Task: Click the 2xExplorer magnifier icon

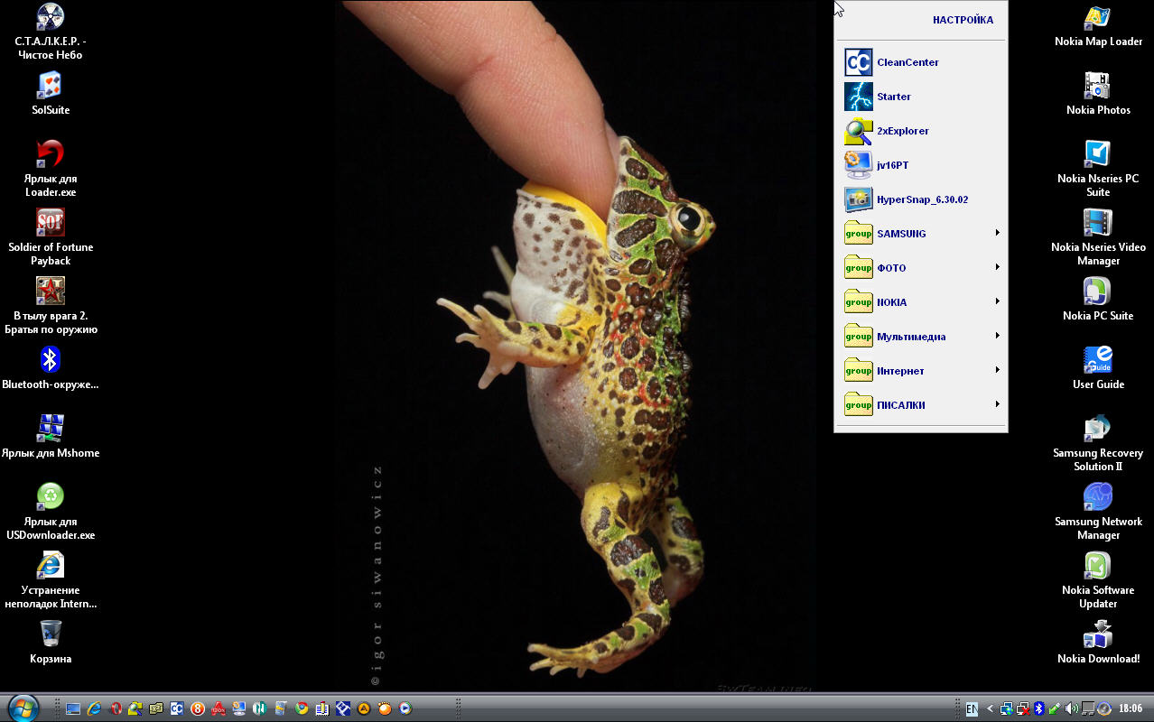Action: coord(858,131)
